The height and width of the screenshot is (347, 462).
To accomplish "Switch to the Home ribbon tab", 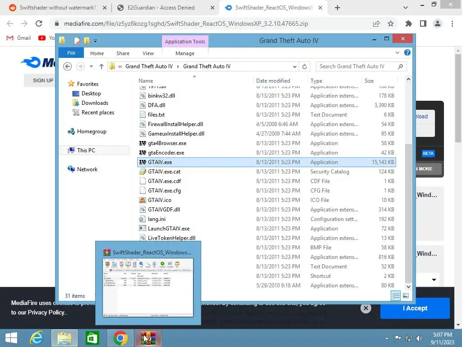I will tap(97, 53).
